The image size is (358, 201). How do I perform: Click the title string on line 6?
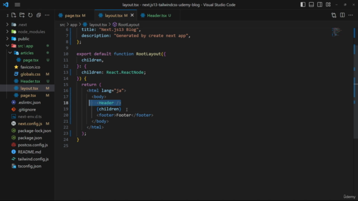(120, 30)
